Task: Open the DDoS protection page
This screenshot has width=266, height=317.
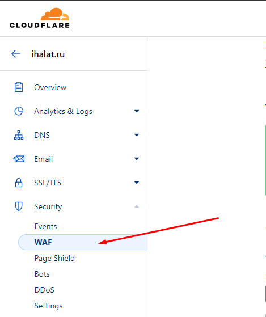Action: tap(44, 290)
